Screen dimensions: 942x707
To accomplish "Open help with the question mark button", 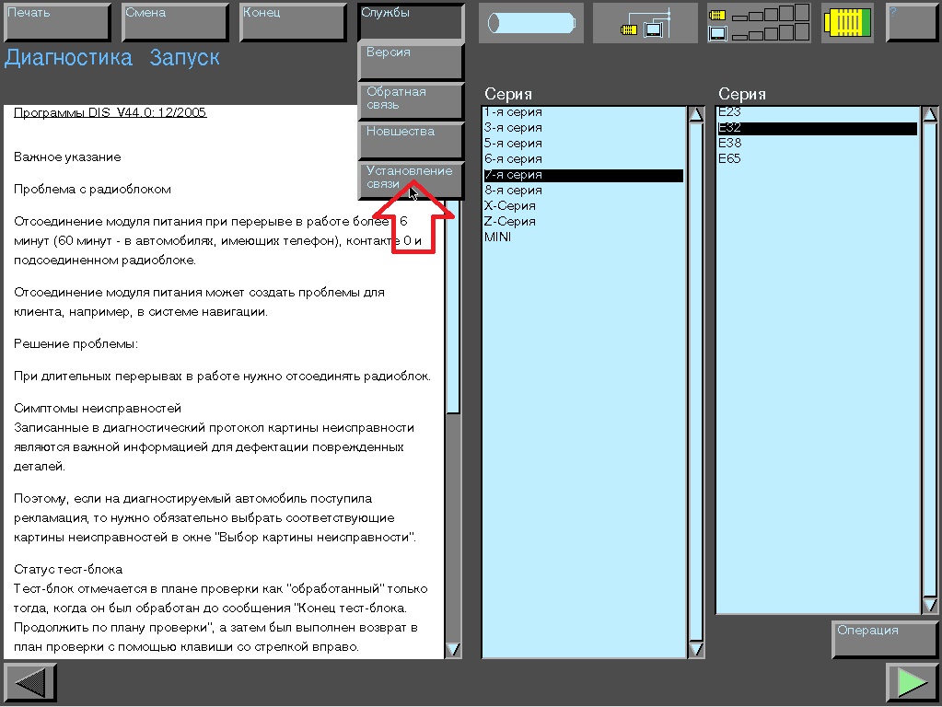I will pyautogui.click(x=911, y=23).
